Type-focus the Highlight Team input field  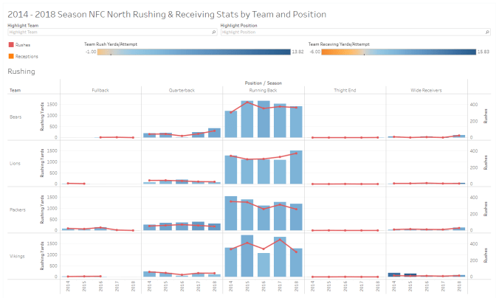(103, 32)
